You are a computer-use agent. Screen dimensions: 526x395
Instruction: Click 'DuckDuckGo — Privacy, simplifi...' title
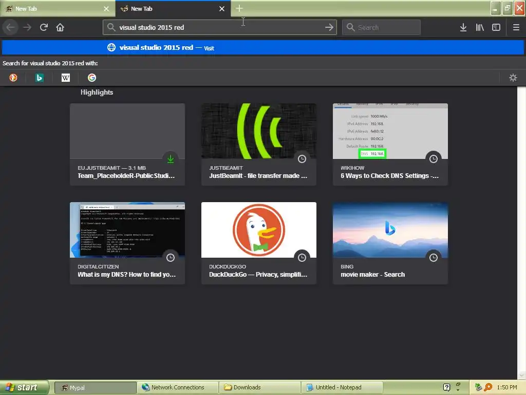[x=258, y=275]
